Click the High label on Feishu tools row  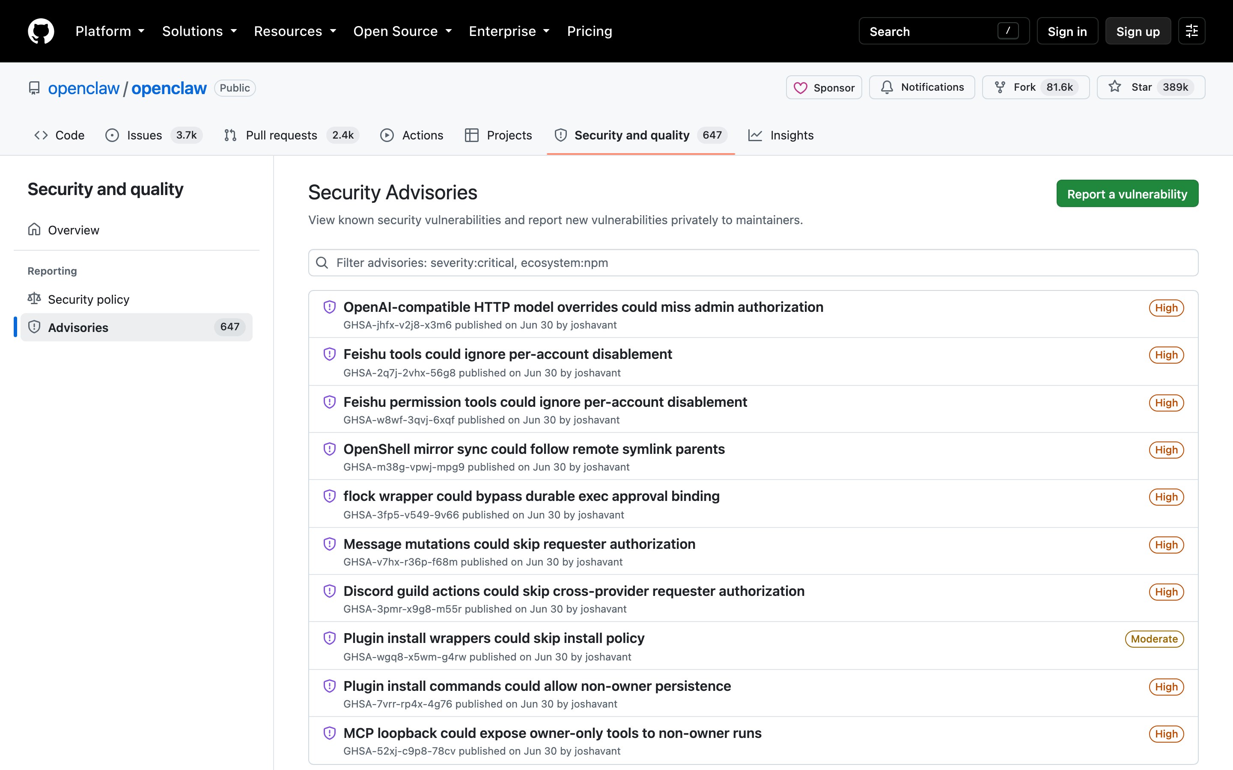click(x=1166, y=355)
